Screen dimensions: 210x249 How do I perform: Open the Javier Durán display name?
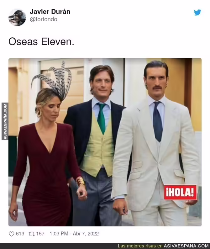pos(50,12)
